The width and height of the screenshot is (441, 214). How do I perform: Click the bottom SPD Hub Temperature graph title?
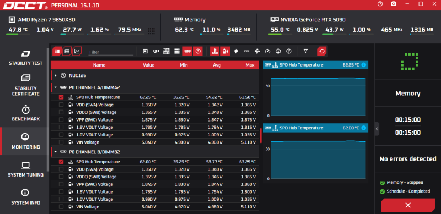pyautogui.click(x=302, y=128)
